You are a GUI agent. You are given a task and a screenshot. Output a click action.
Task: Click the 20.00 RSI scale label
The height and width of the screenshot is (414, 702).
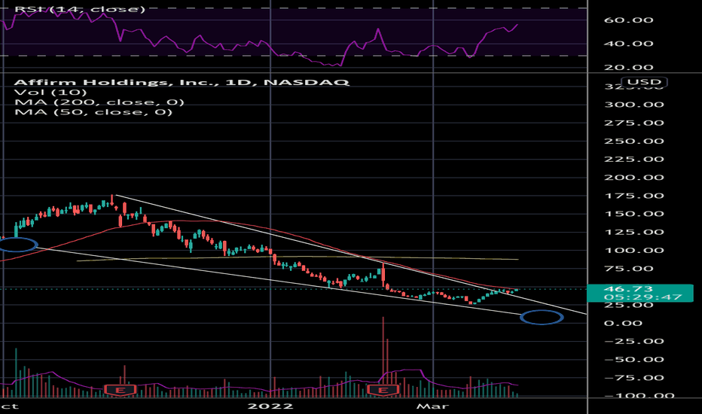pos(629,68)
